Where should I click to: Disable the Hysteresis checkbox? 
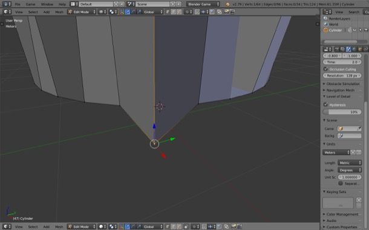[x=325, y=104]
